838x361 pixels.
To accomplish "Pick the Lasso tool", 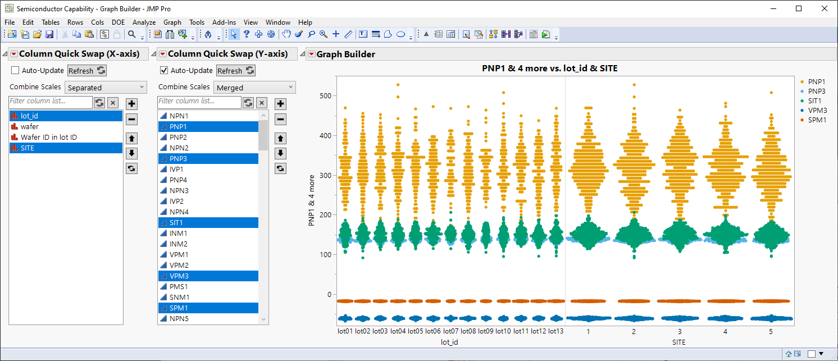I will tap(311, 34).
